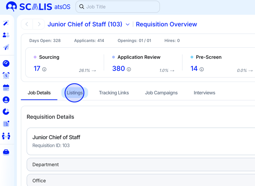Viewport: 255px width, 186px height.
Task: Open the calendar icon in sidebar
Action: (6, 88)
